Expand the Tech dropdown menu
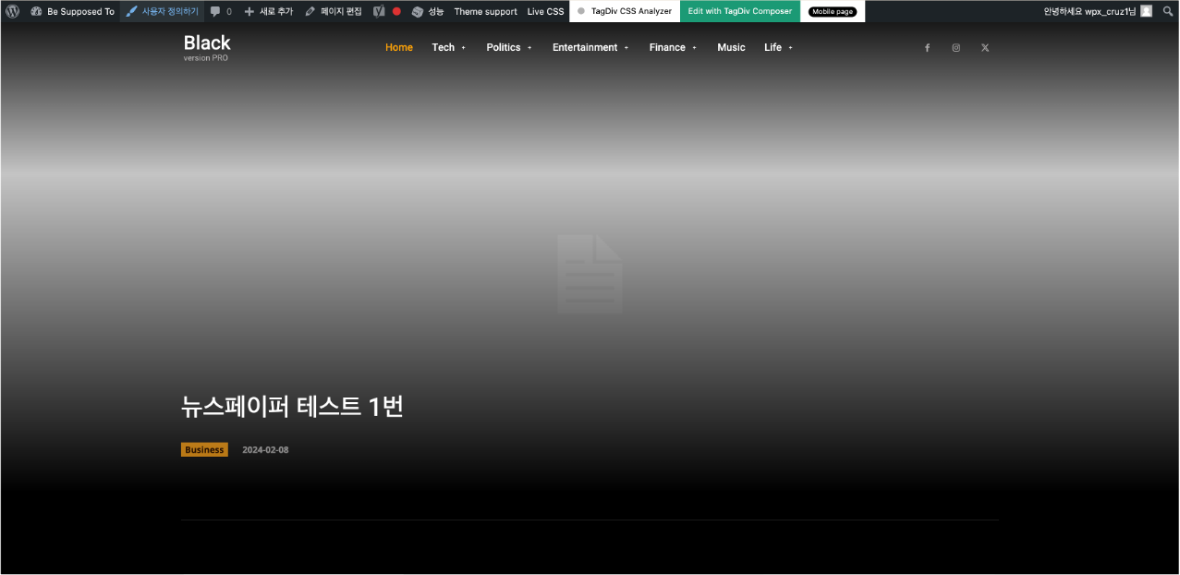The width and height of the screenshot is (1180, 575). (448, 47)
